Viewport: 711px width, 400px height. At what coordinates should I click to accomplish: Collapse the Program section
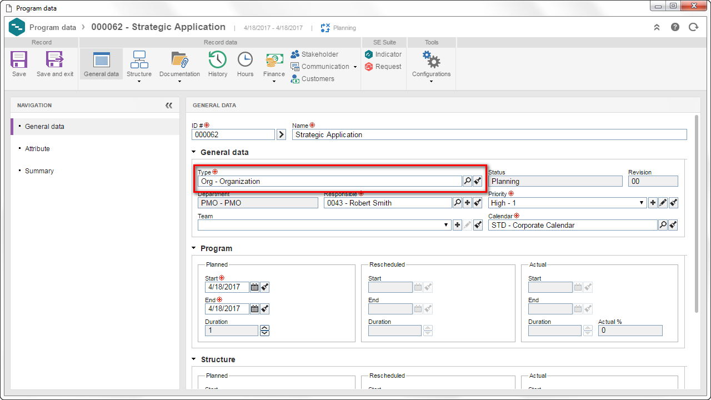point(194,248)
